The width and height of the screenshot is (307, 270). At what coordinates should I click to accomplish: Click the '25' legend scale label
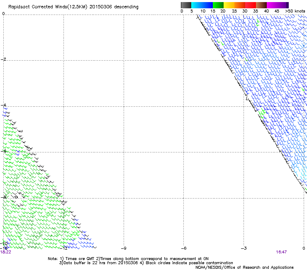(x=234, y=11)
